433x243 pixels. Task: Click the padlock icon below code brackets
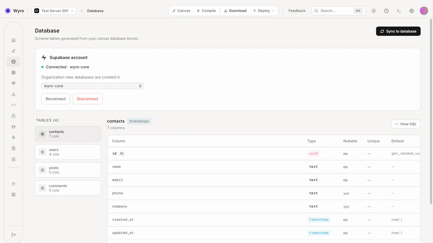[14, 116]
